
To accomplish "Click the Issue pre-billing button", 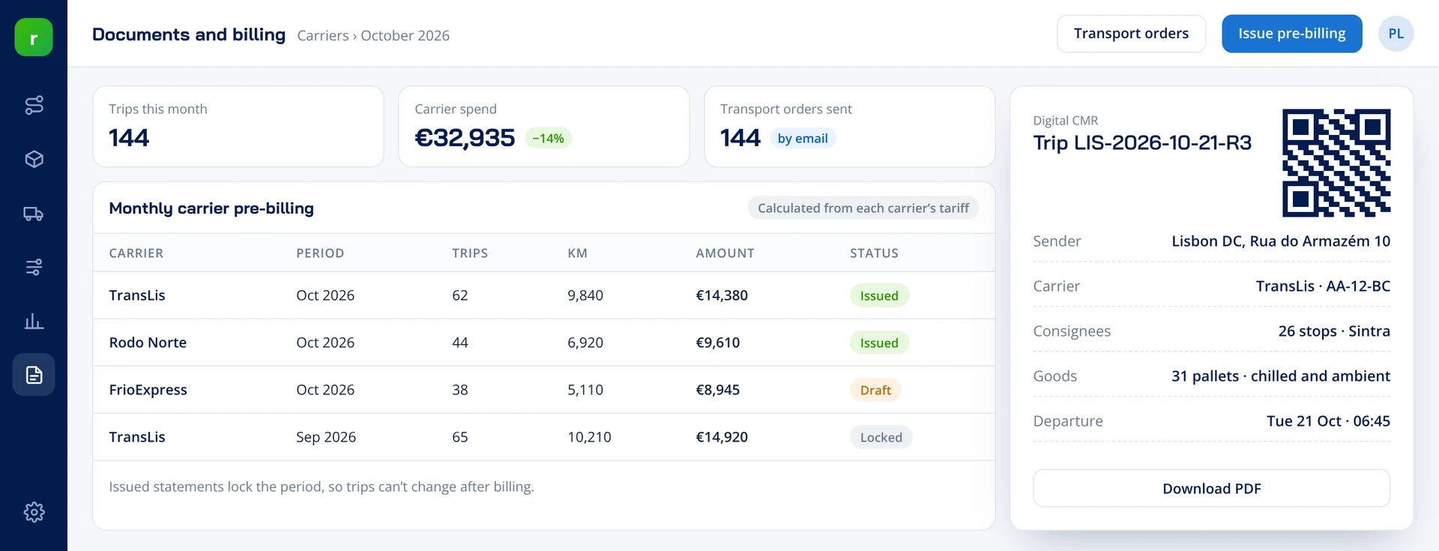I will point(1291,34).
